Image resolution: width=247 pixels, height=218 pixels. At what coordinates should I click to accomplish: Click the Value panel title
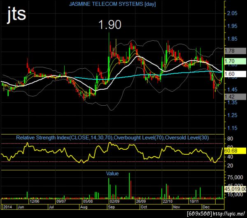tap(112, 174)
